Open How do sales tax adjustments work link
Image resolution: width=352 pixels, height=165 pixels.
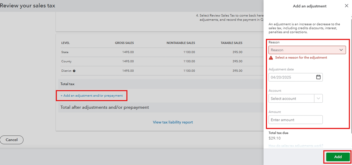(x=296, y=146)
